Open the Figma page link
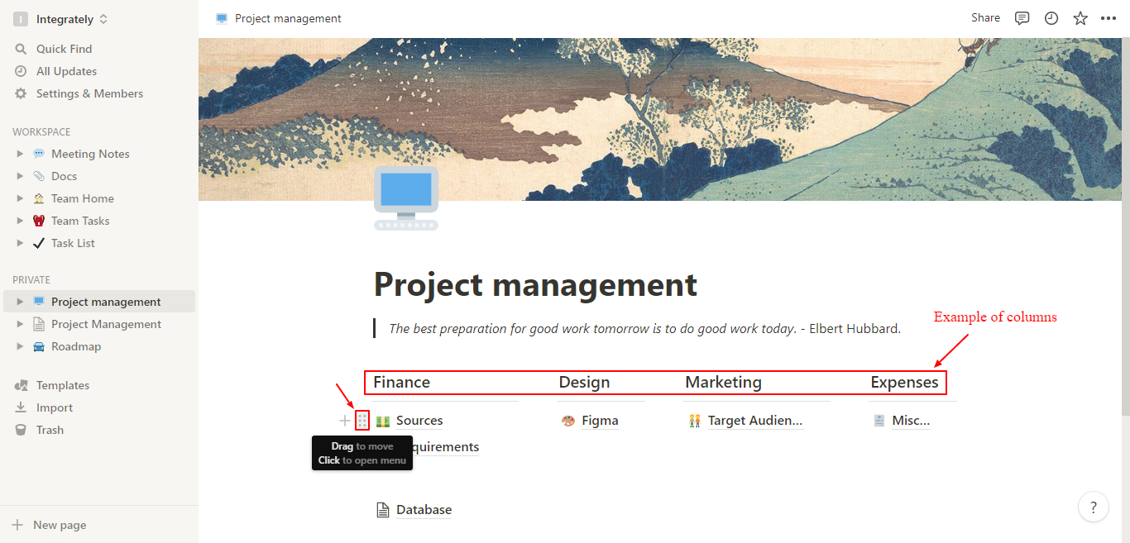Screen dimensions: 1130x543 (600, 421)
